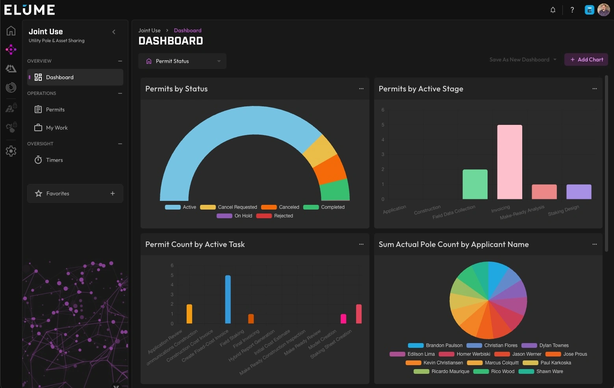Click the help question mark icon
Screen dimensions: 614x388
click(x=572, y=10)
